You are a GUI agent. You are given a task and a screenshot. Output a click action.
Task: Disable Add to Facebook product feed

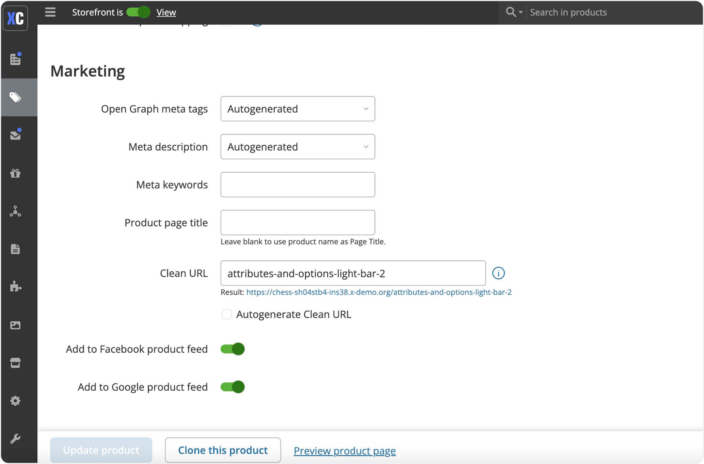pos(232,349)
